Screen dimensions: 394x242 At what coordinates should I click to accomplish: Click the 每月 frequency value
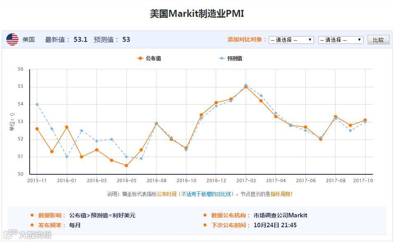coord(75,225)
